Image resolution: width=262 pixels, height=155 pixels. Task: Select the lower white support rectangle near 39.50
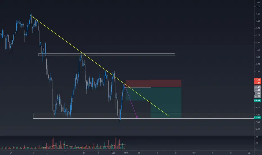point(144,116)
